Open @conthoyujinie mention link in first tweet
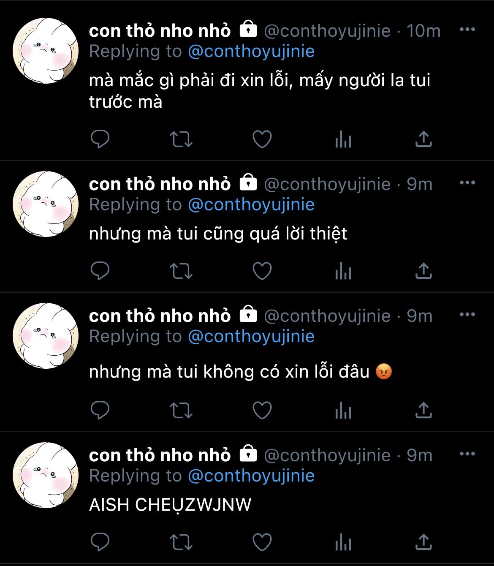 click(251, 52)
